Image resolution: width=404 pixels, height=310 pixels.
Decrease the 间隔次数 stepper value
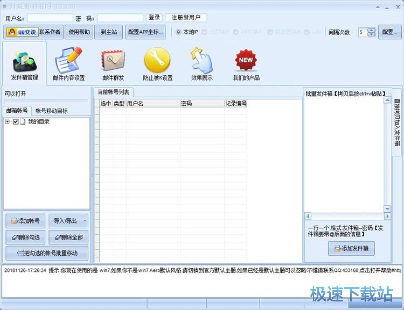pyautogui.click(x=371, y=34)
